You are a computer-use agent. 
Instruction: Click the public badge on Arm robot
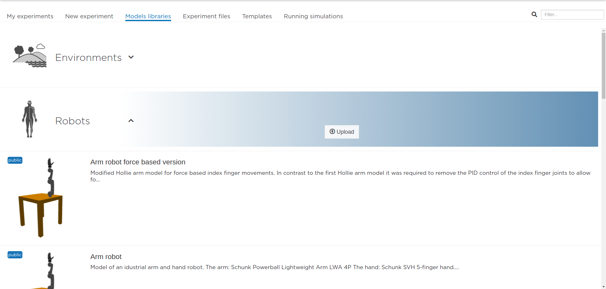coord(15,255)
